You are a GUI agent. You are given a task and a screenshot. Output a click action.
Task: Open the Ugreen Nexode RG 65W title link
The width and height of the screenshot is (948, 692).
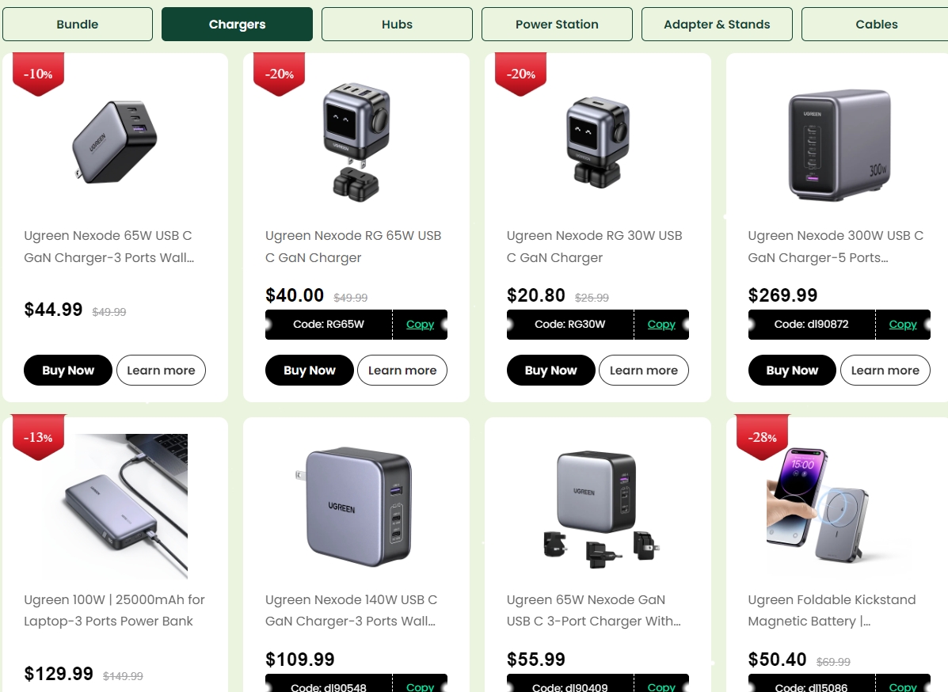pyautogui.click(x=354, y=246)
